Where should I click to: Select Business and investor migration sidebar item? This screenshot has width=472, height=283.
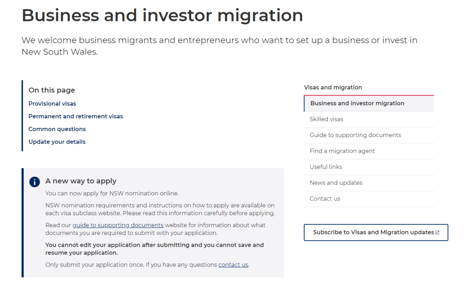357,104
